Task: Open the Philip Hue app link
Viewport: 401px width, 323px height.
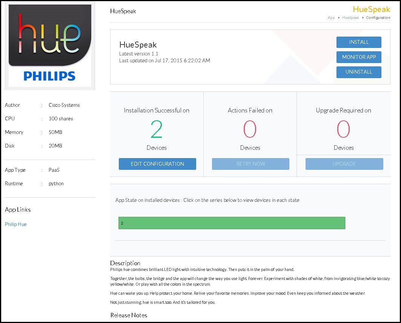Action: (15, 224)
